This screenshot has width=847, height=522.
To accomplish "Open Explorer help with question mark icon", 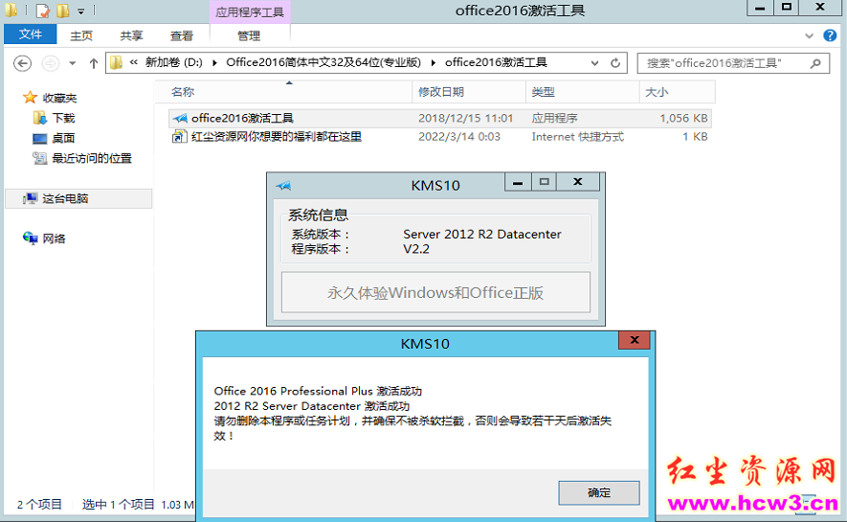I will coord(830,35).
